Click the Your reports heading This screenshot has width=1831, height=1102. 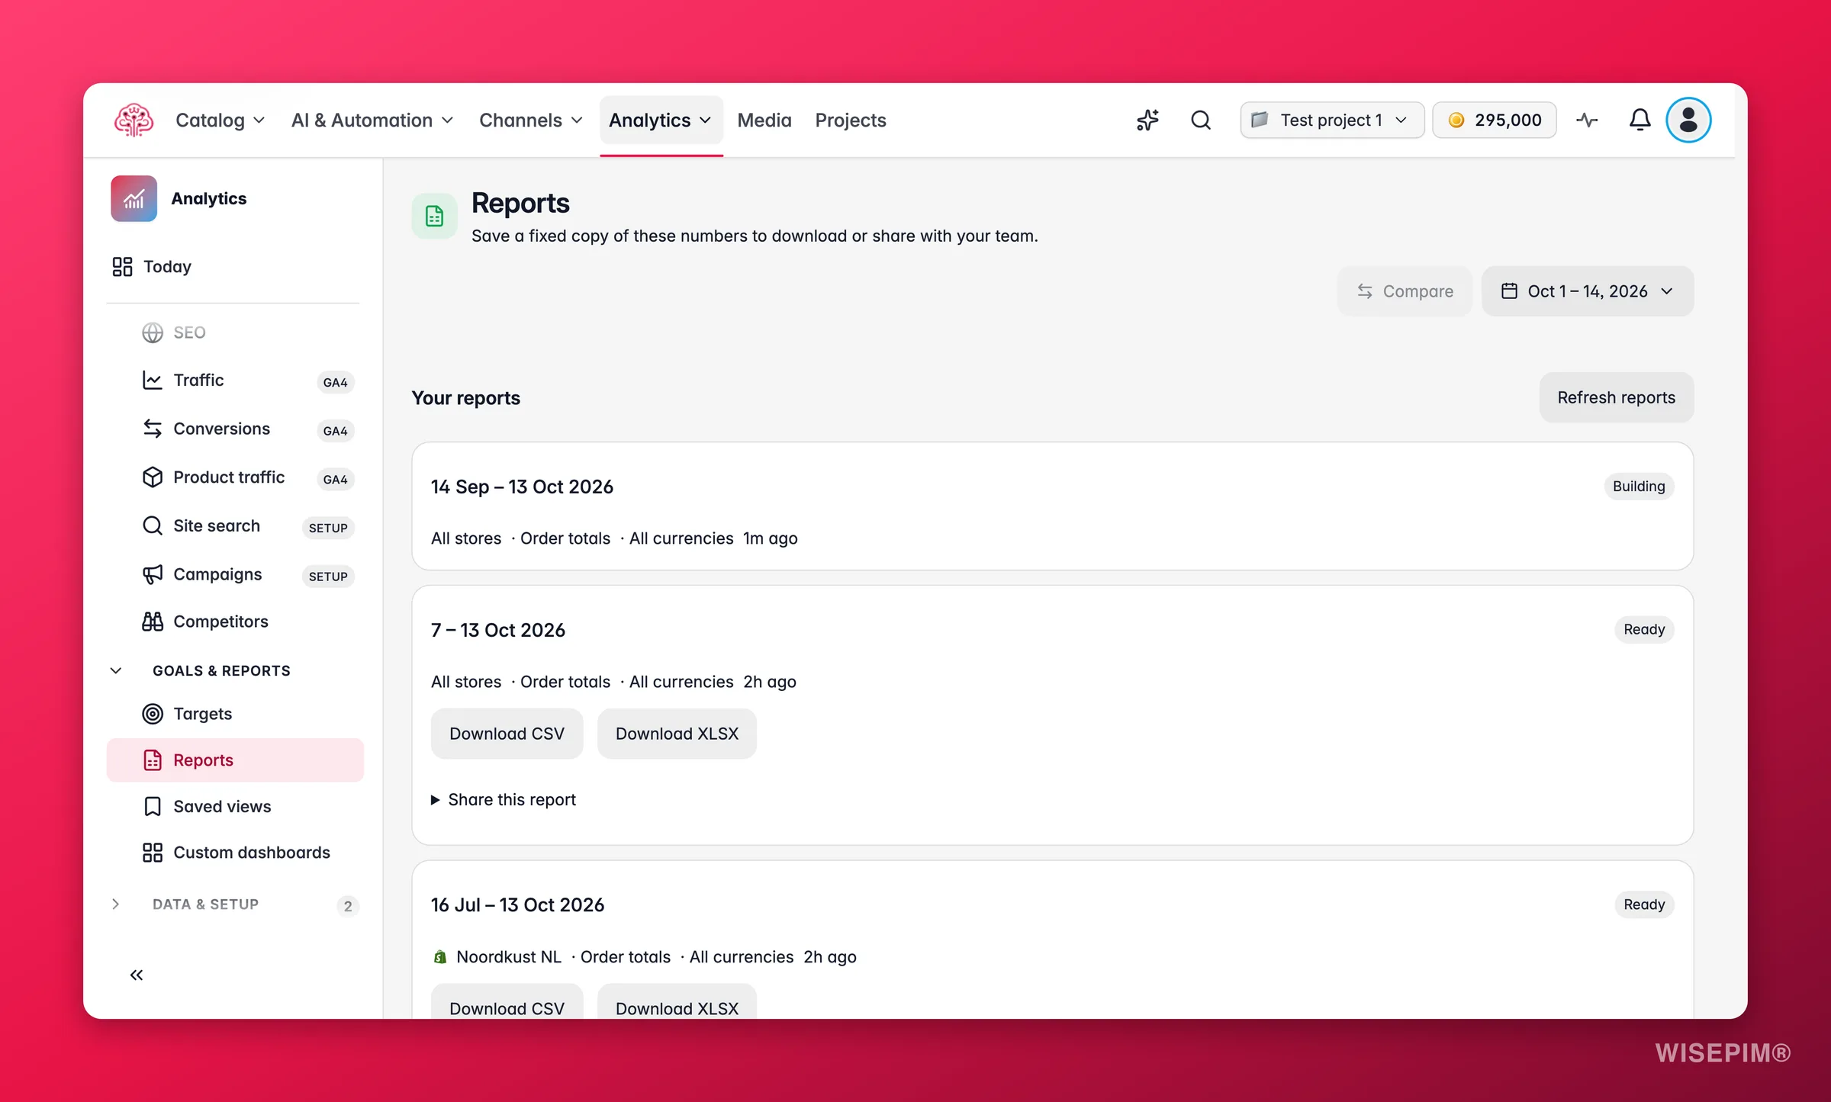point(466,398)
